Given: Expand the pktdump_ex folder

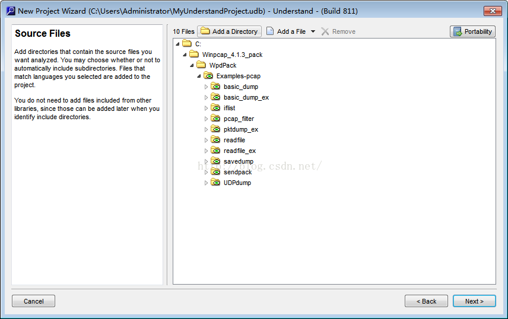Looking at the screenshot, I should [206, 129].
